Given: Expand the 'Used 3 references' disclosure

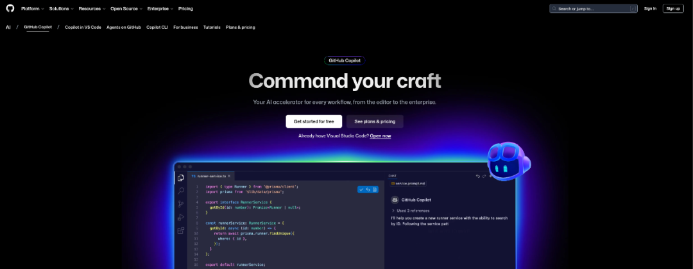Looking at the screenshot, I should pos(411,211).
